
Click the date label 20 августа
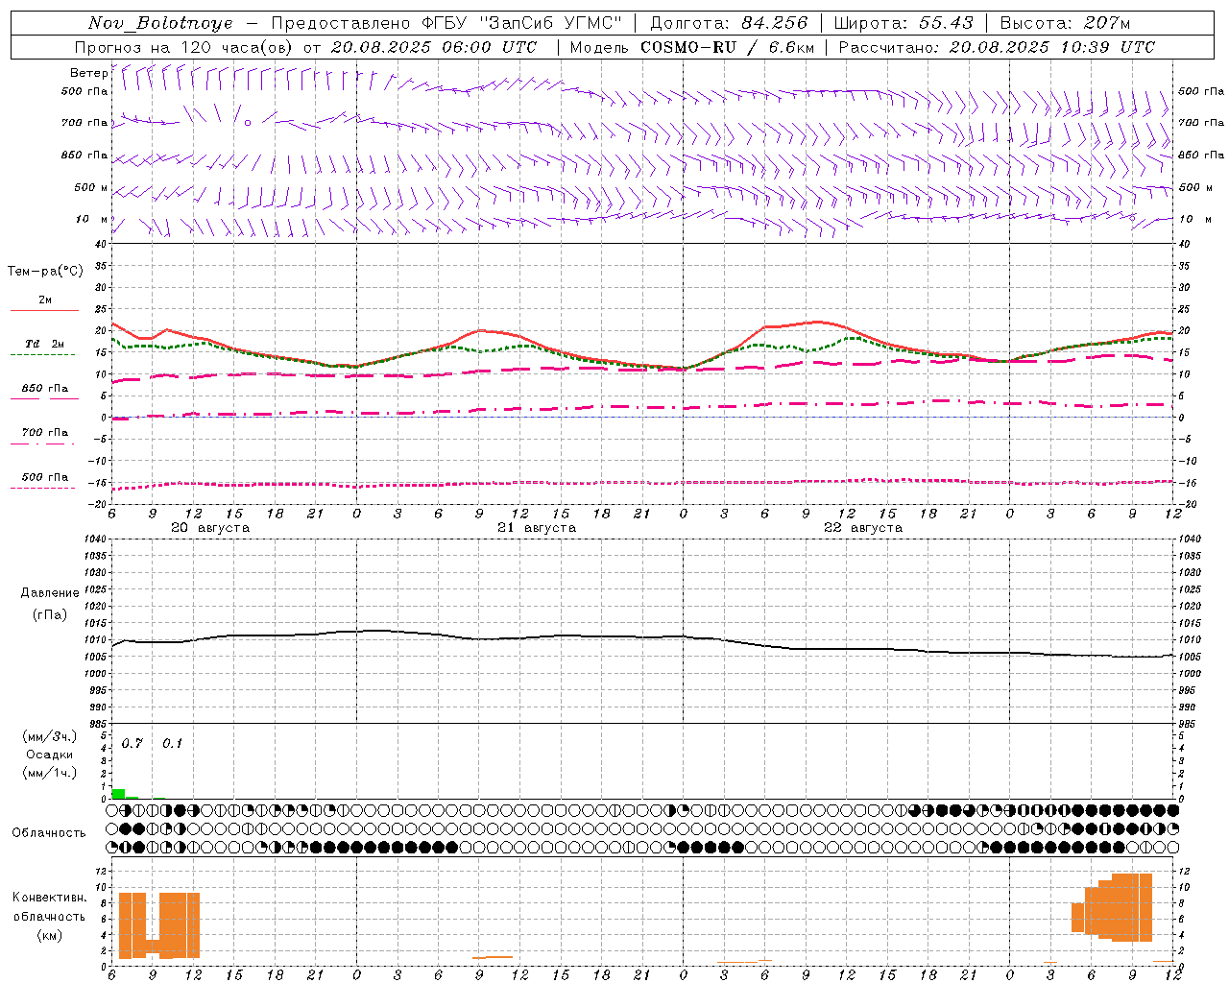pyautogui.click(x=210, y=528)
